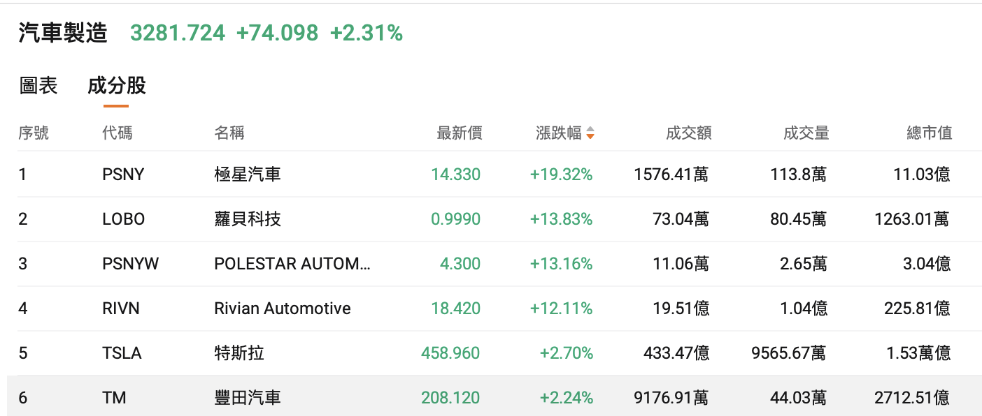Click the TSLA ticker code
The height and width of the screenshot is (416, 982).
coord(122,353)
